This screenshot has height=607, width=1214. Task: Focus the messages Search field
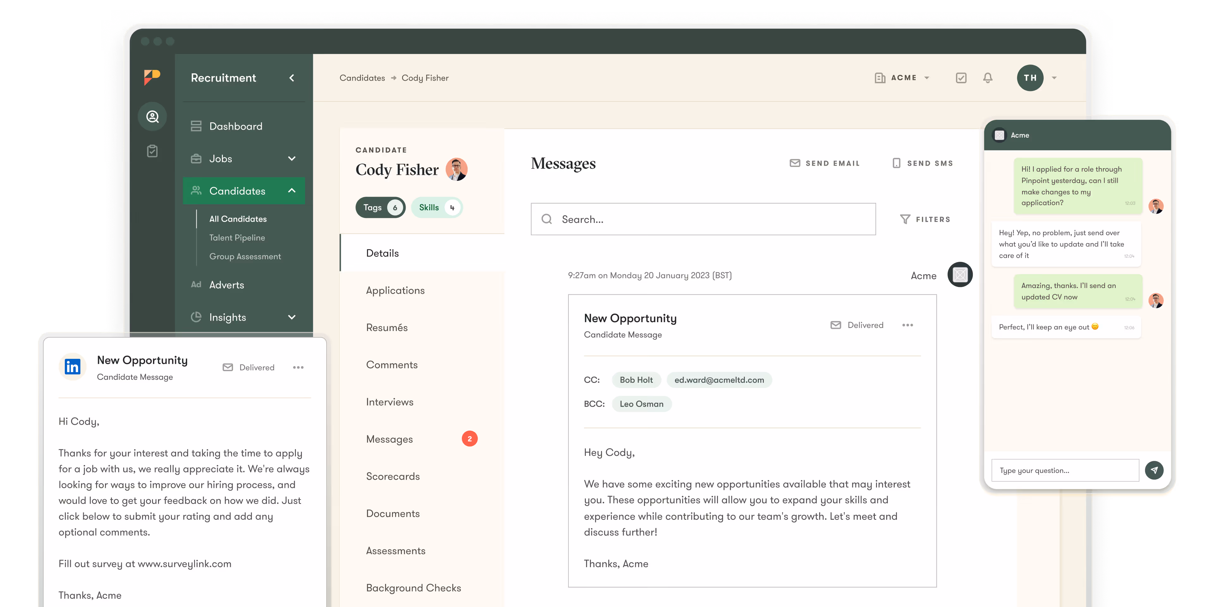703,219
